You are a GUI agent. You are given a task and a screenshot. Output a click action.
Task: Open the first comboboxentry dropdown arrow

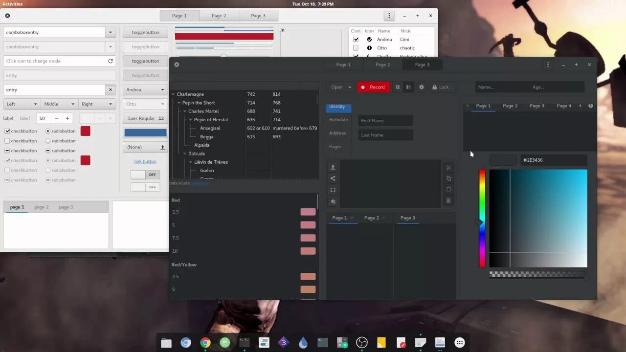pos(111,32)
